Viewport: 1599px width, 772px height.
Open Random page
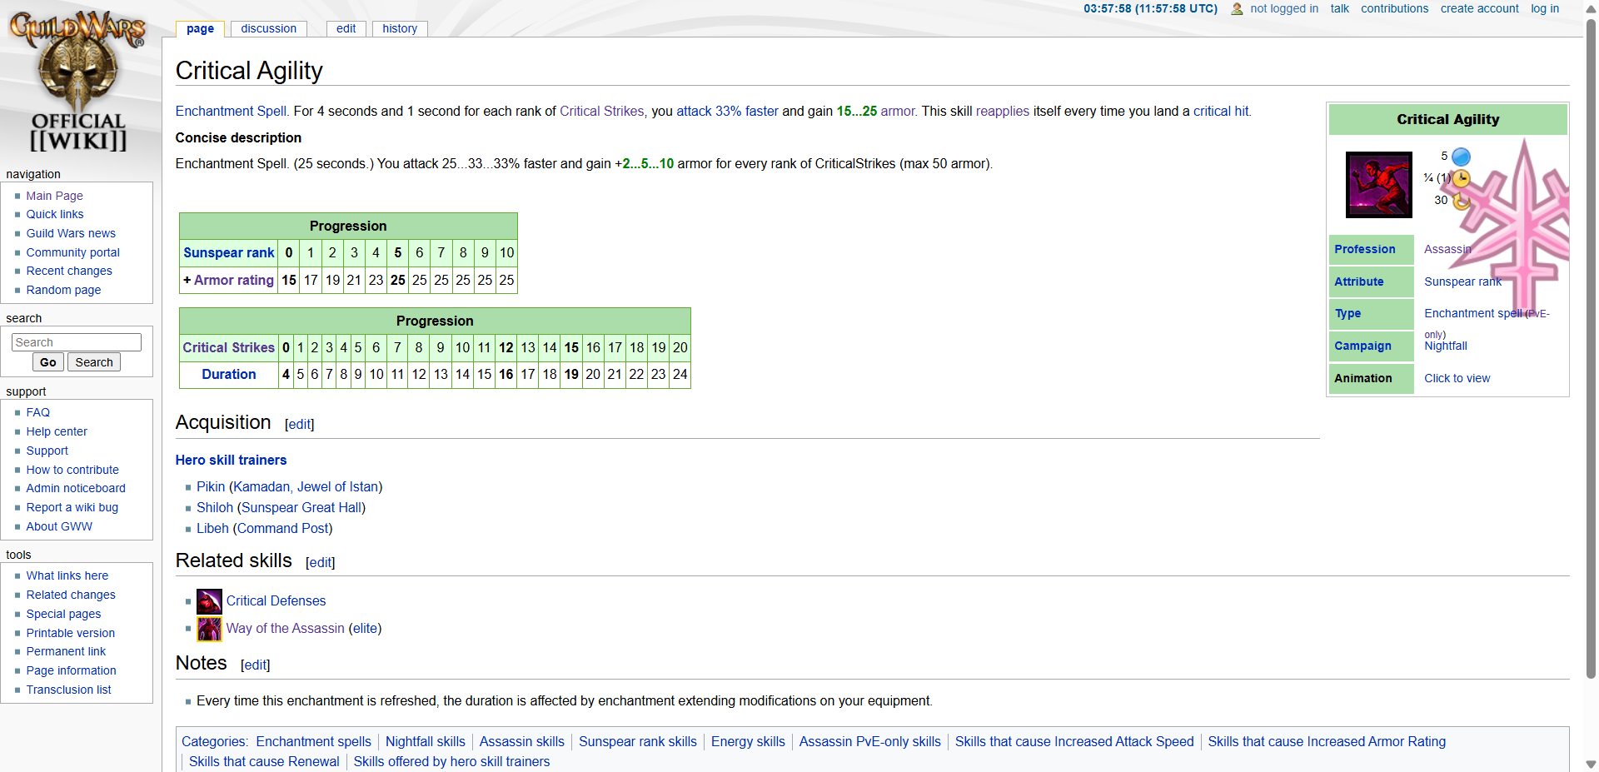click(x=63, y=290)
